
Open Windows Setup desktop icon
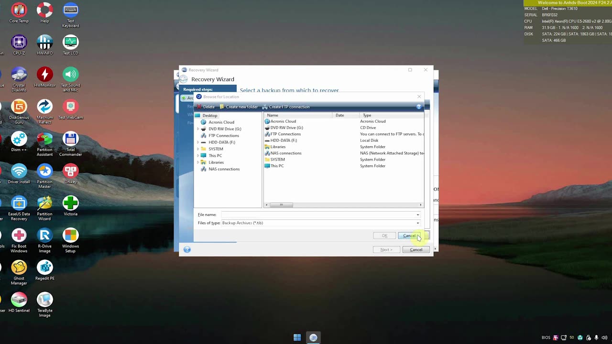tap(70, 240)
